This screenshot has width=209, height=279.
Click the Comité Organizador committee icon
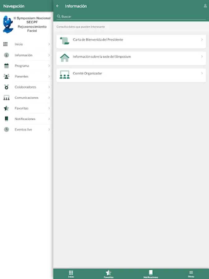tap(64, 74)
